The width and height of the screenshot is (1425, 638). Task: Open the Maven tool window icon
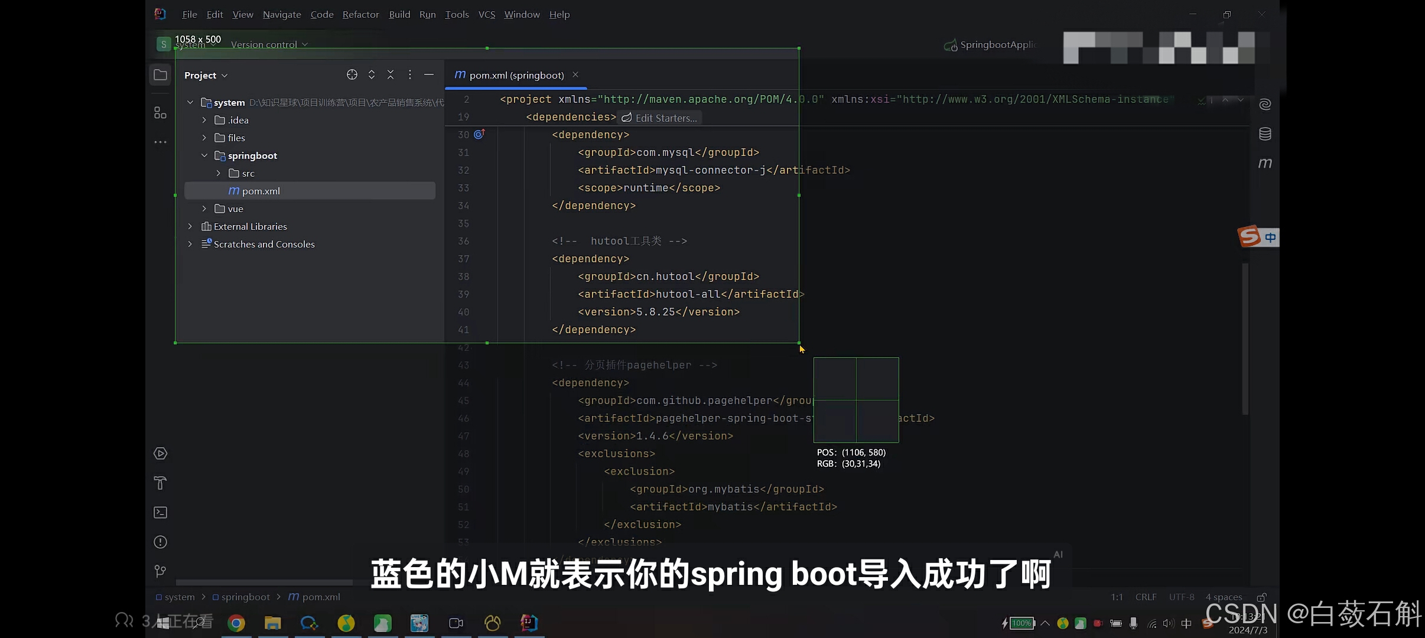[x=1264, y=163]
